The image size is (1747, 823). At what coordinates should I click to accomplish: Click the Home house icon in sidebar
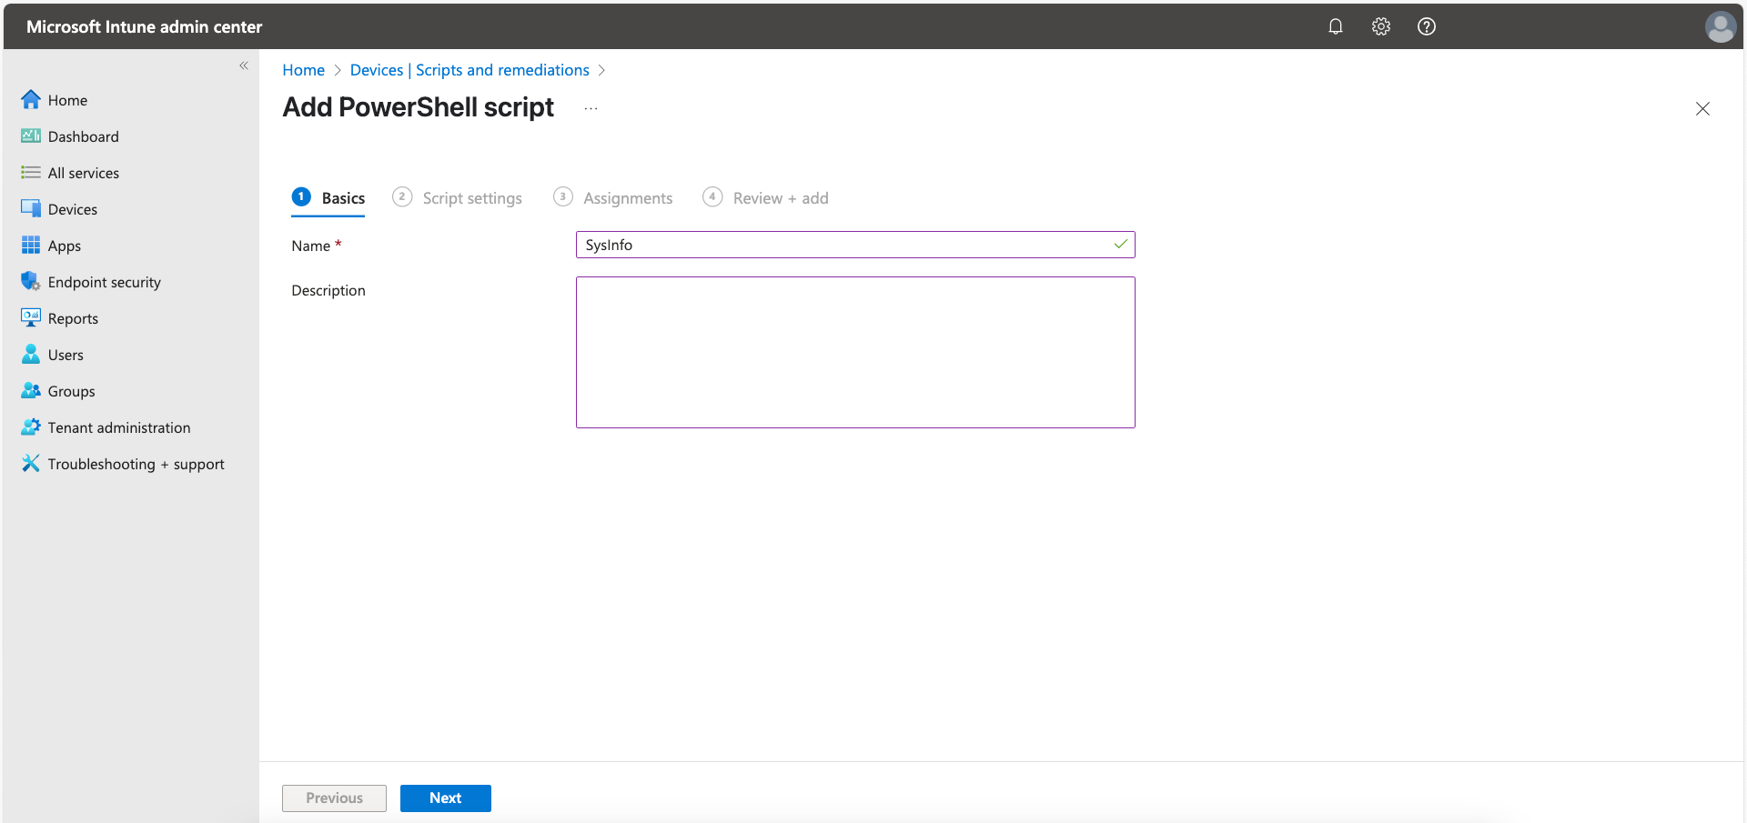pos(31,99)
